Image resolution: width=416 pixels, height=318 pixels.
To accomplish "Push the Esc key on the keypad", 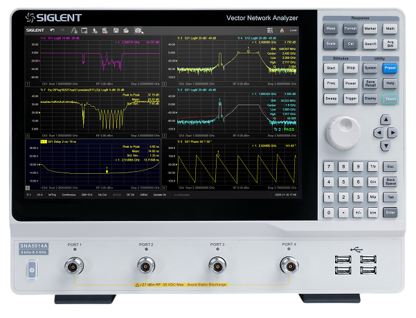I will click(x=390, y=167).
